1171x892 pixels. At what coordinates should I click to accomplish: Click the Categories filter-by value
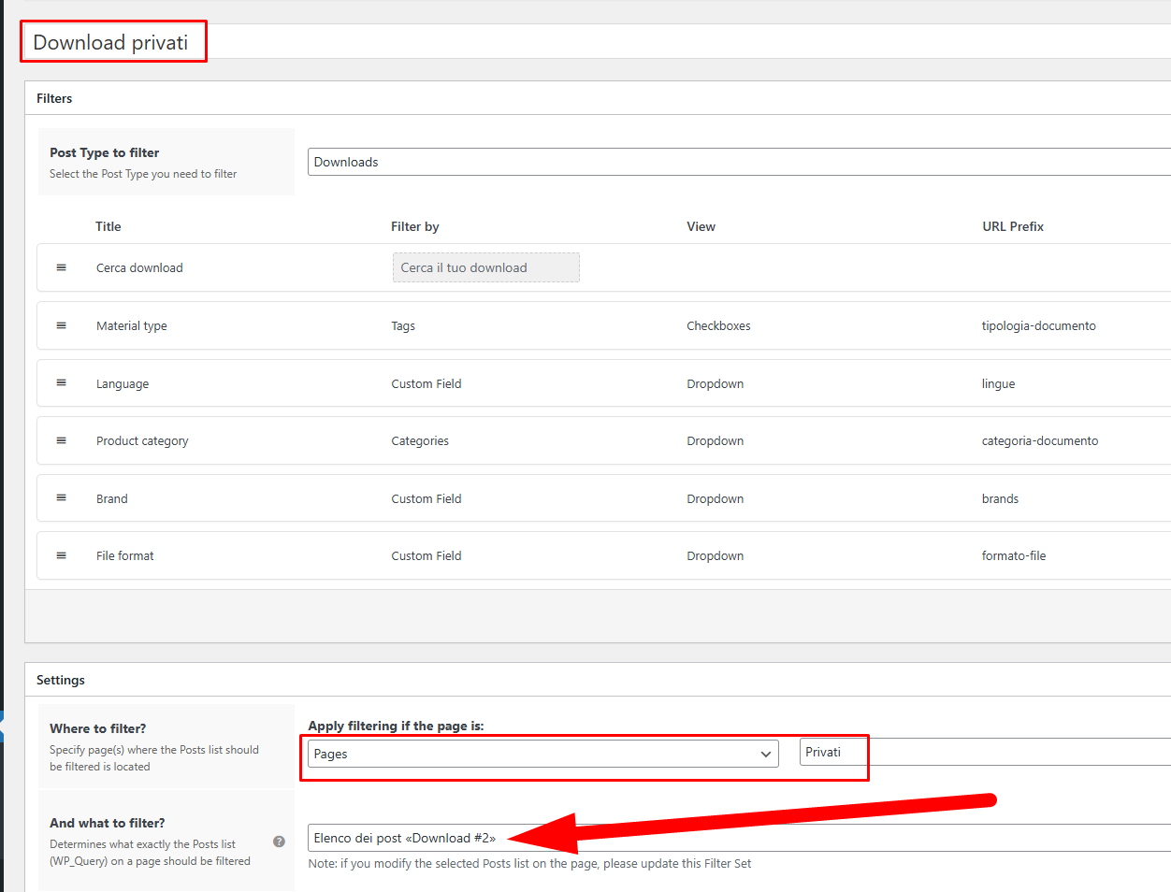click(x=420, y=440)
